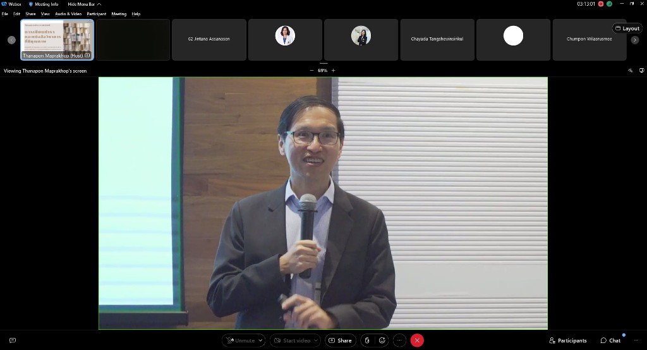Open the Chat panel
Viewport: 647px width, 350px height.
point(610,341)
